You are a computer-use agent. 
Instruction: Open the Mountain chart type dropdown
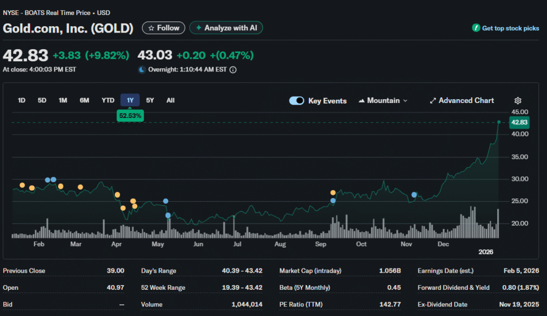click(x=383, y=100)
